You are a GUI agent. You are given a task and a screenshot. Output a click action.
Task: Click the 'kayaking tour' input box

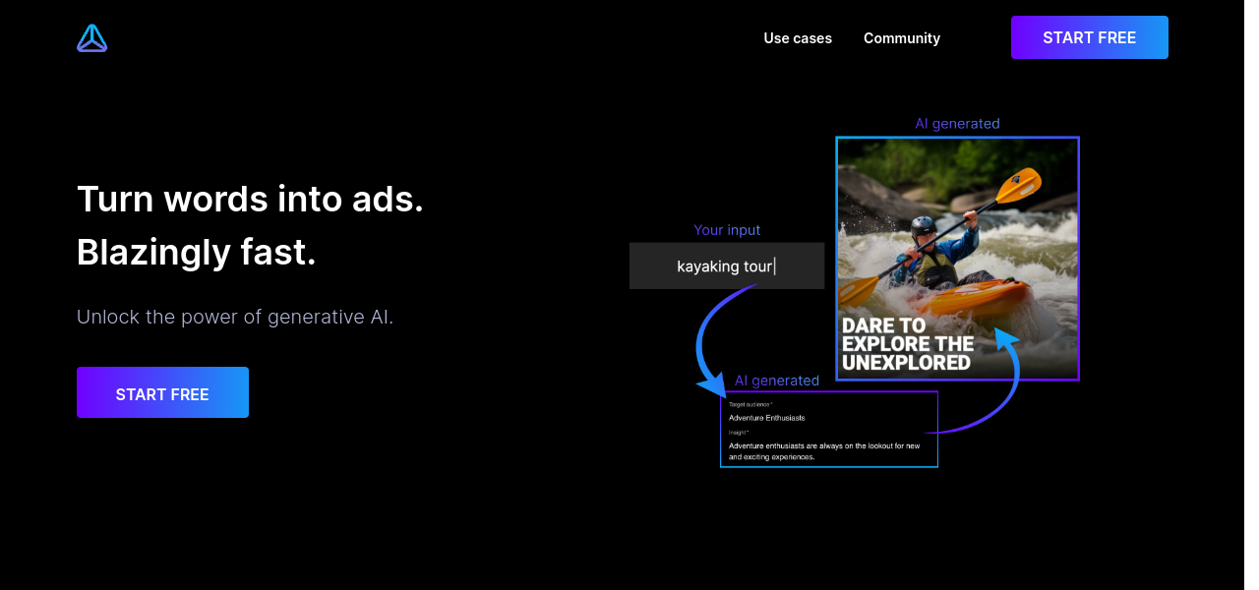(x=726, y=266)
